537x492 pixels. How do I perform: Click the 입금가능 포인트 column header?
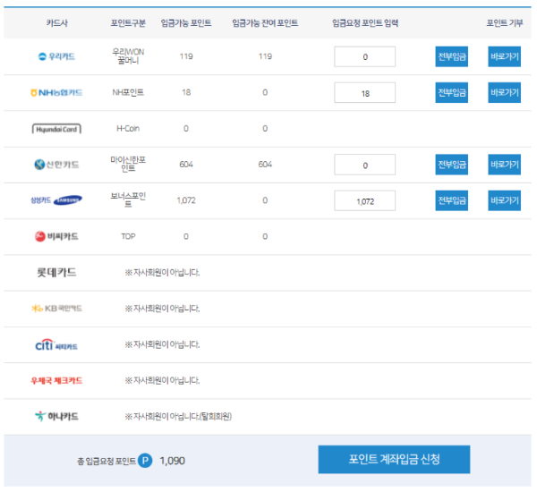pyautogui.click(x=186, y=23)
